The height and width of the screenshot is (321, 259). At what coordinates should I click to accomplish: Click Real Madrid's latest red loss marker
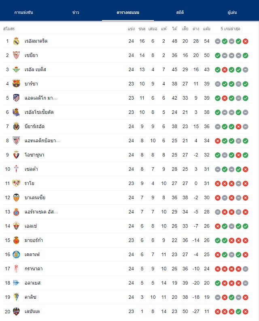click(246, 41)
